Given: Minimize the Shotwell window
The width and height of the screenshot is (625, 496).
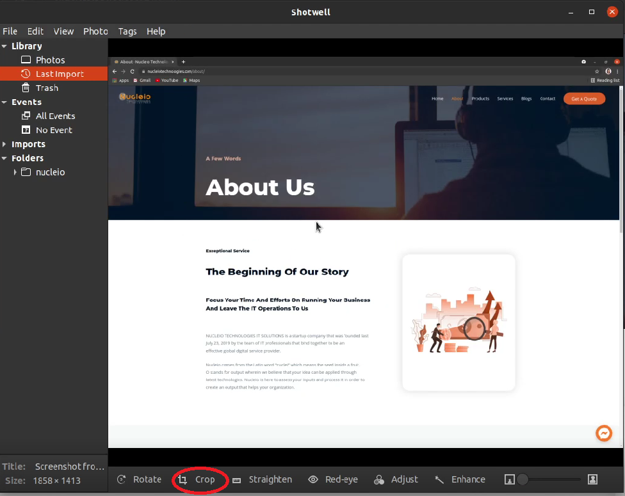Looking at the screenshot, I should 571,12.
